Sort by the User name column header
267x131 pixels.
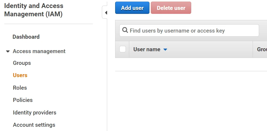(x=147, y=49)
